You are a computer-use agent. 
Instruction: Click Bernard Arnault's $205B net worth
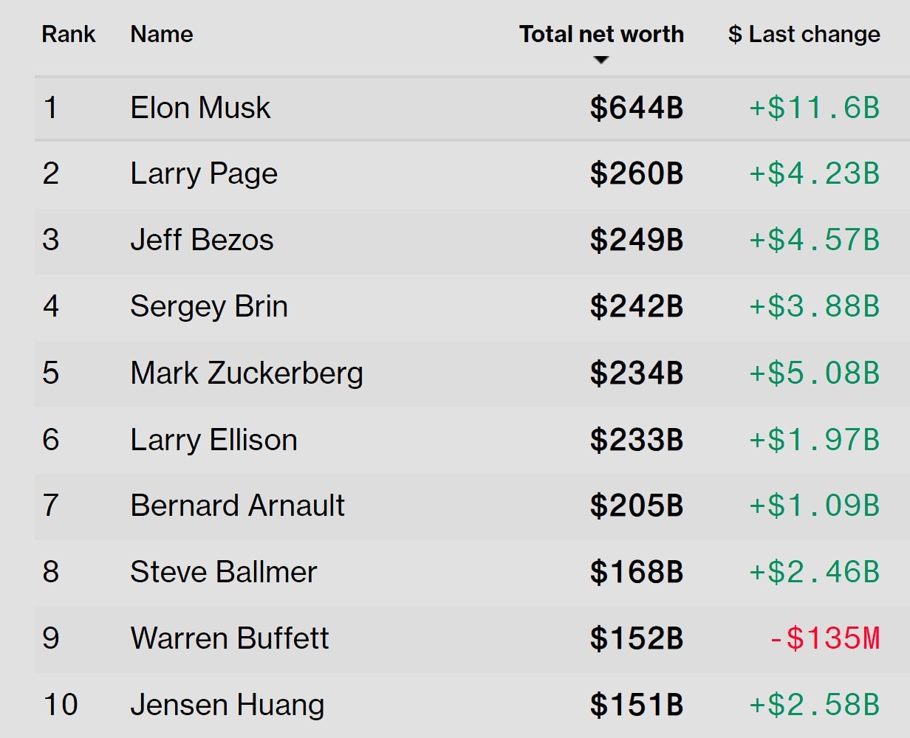(636, 506)
